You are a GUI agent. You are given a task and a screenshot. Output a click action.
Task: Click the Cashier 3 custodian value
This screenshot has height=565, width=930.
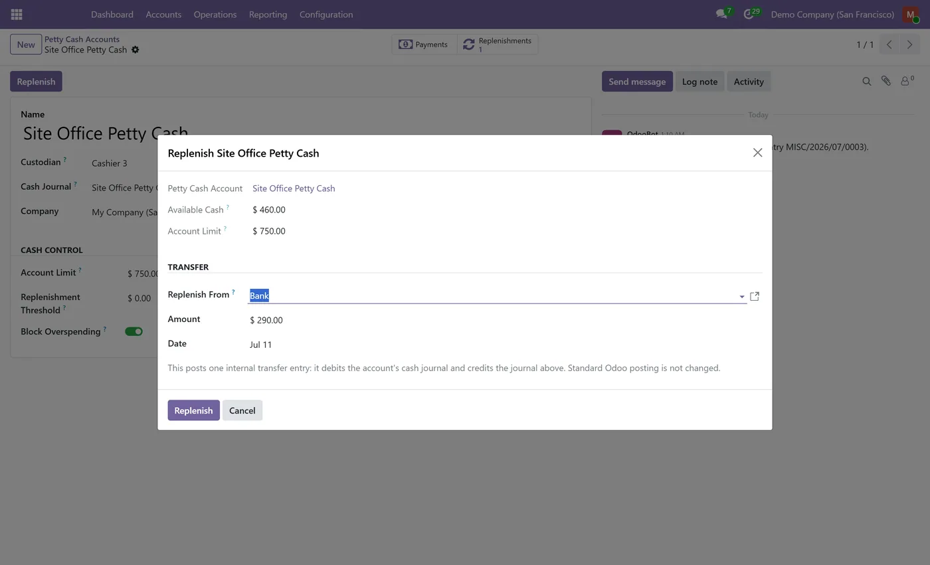point(110,163)
